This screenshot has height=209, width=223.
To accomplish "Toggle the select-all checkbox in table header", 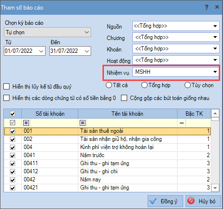I will click(x=12, y=114).
